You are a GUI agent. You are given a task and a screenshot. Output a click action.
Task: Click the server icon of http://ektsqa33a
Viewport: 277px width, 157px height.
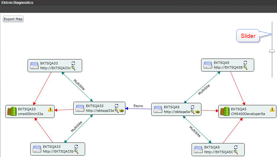pyautogui.click(x=80, y=109)
